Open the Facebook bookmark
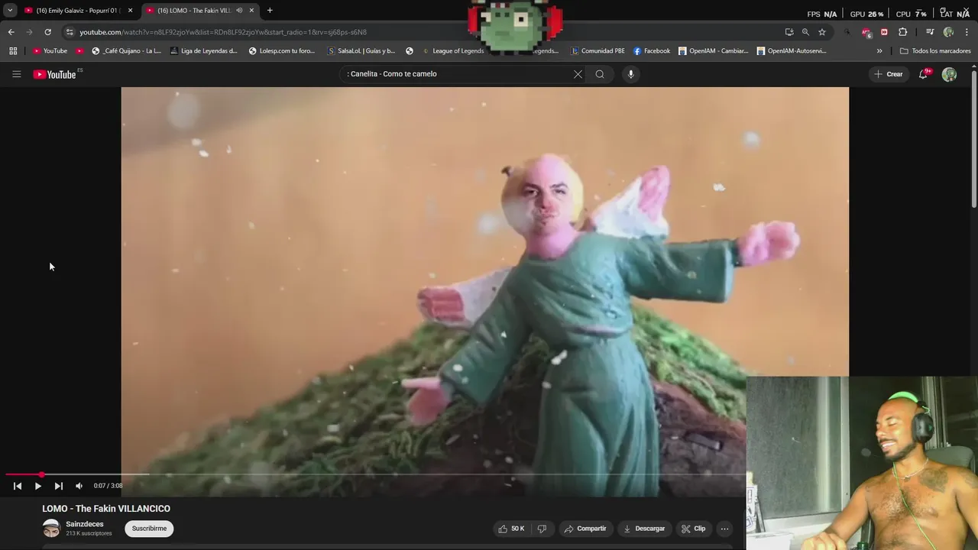 [x=652, y=51]
